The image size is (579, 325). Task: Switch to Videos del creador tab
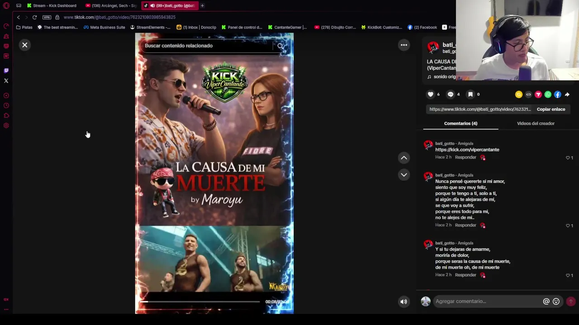[536, 123]
